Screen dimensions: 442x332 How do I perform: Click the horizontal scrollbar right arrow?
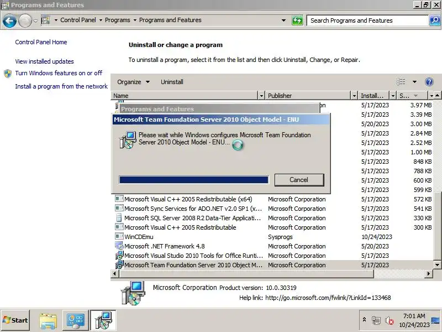click(x=429, y=273)
